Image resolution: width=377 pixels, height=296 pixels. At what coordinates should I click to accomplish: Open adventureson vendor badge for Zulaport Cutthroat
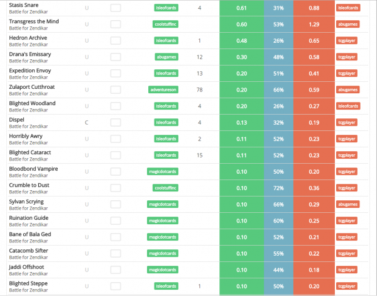[163, 90]
